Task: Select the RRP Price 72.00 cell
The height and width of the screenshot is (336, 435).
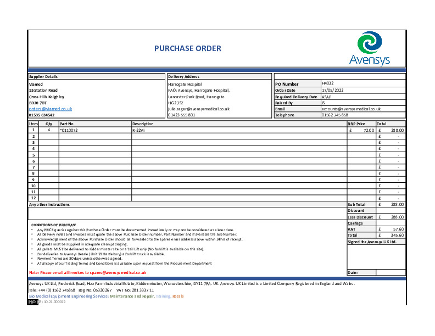Action: (361, 130)
